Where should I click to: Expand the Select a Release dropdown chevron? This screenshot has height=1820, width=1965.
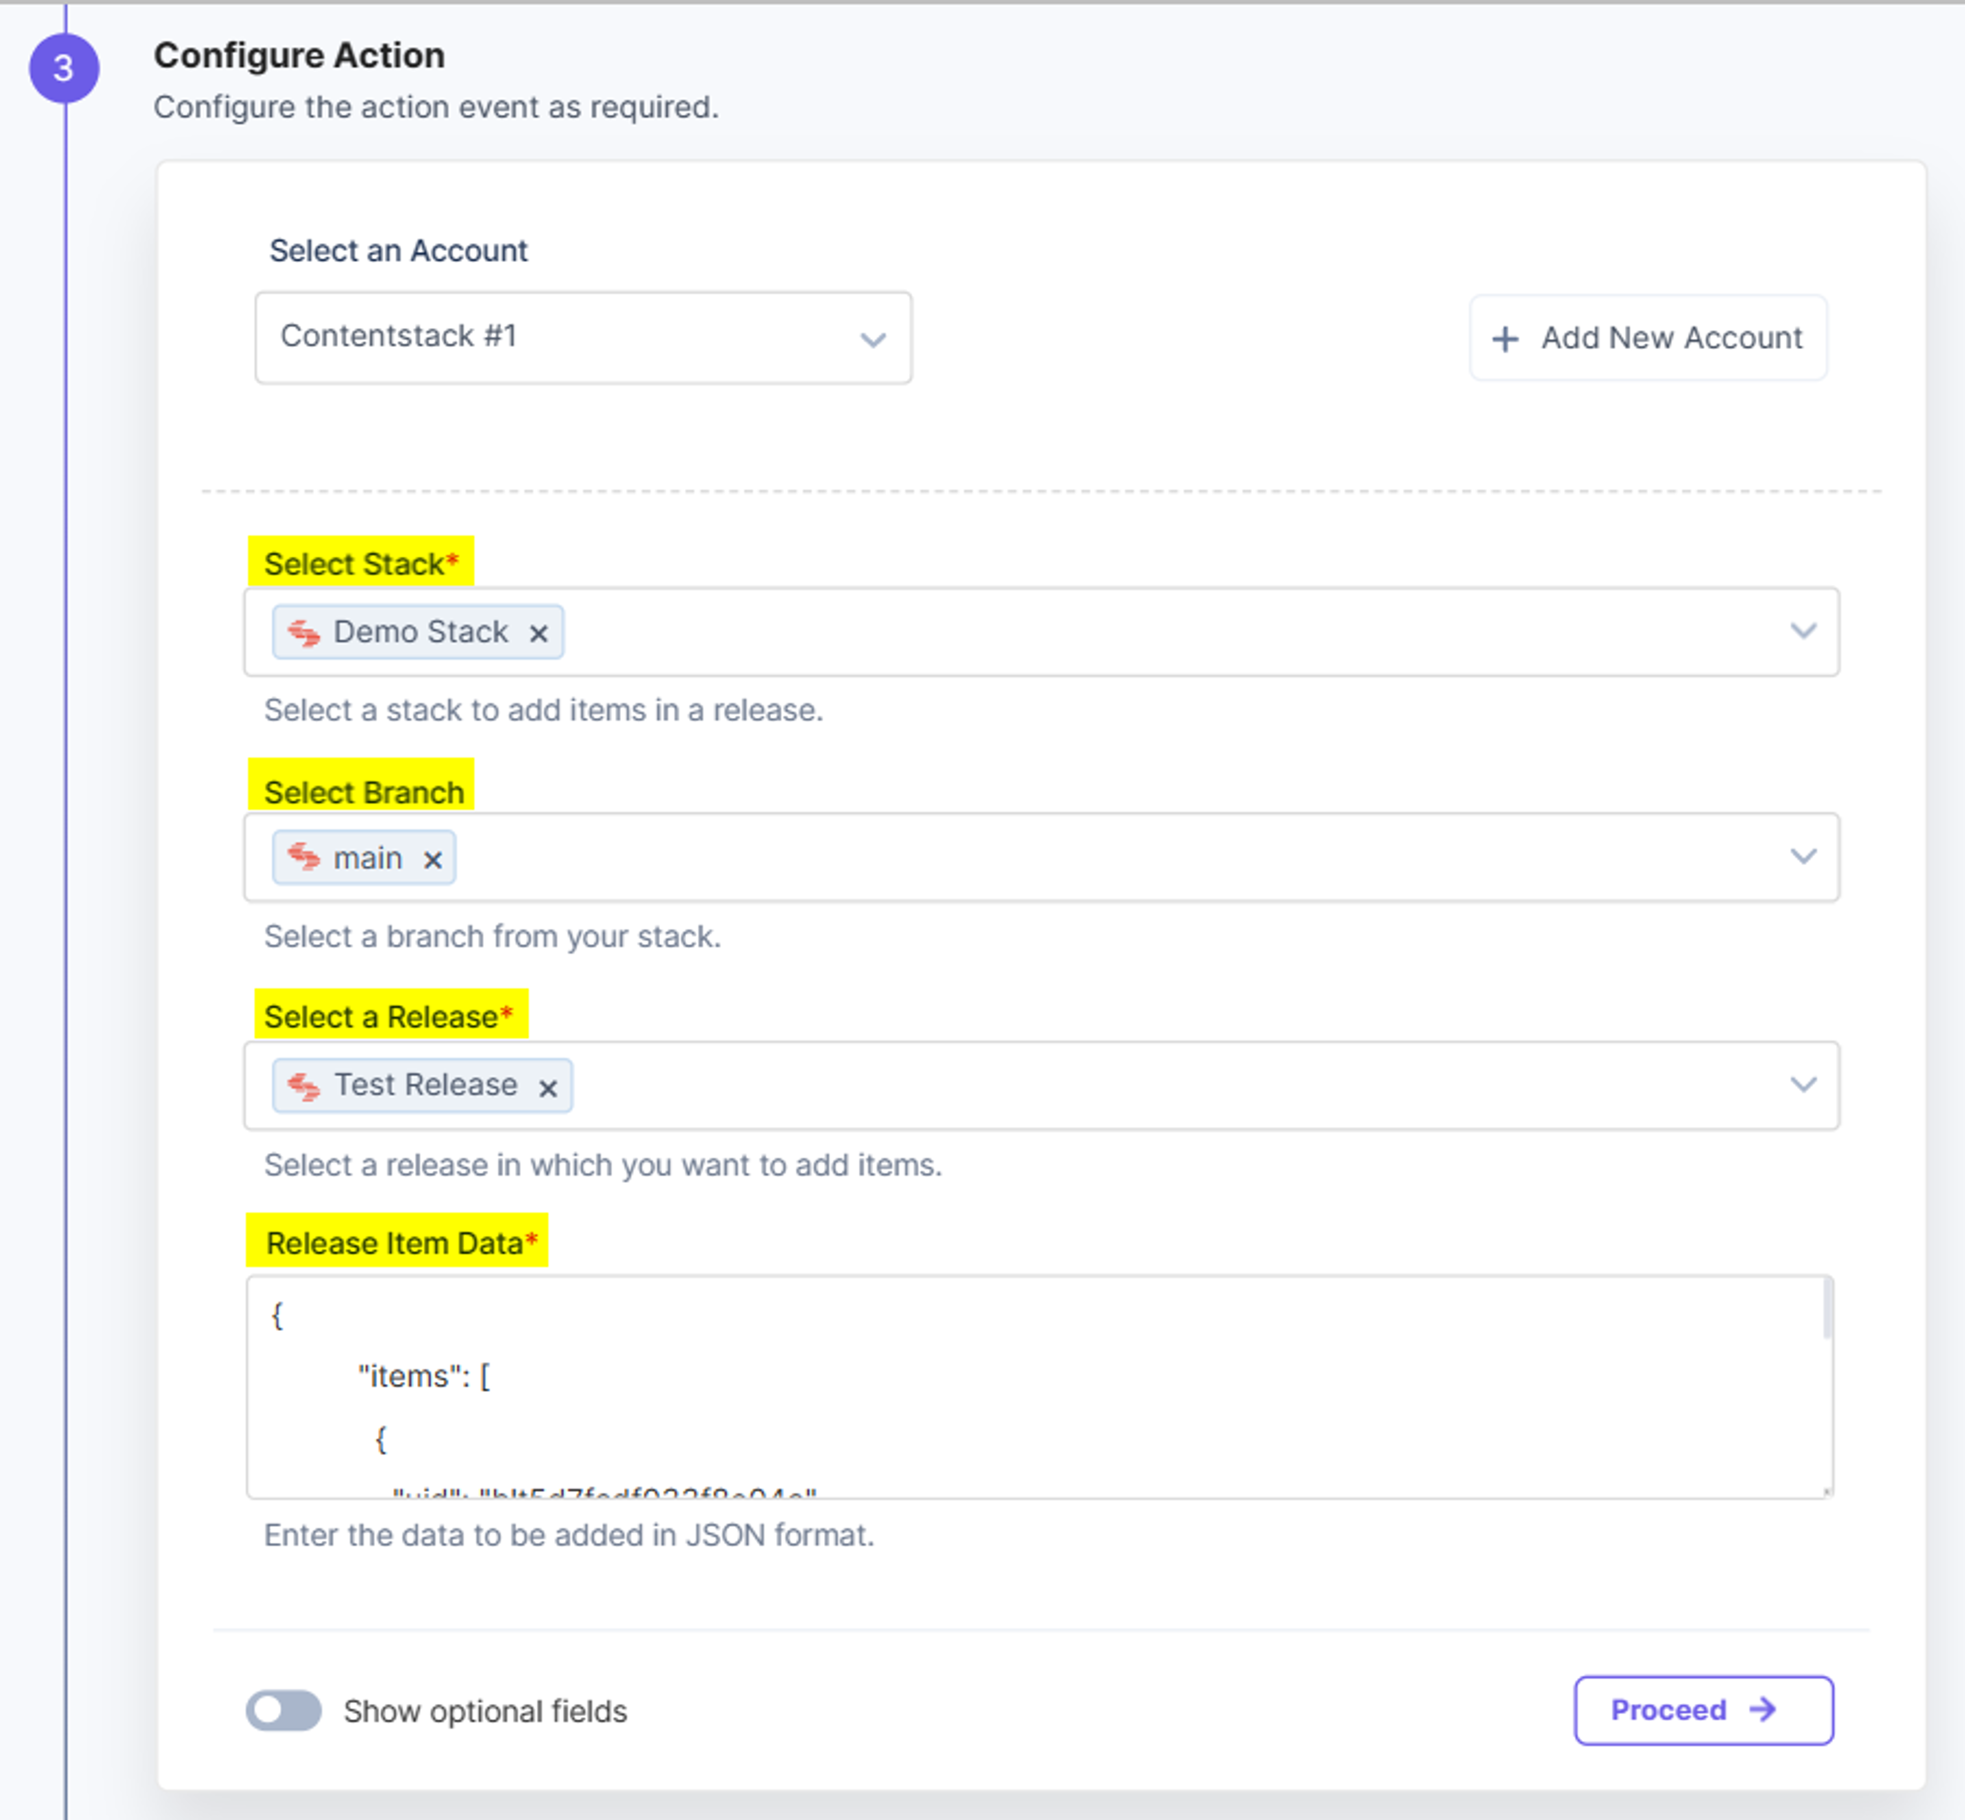[1803, 1084]
